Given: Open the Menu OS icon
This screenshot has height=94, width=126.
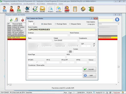Looking at the screenshot, I should tap(35, 9).
